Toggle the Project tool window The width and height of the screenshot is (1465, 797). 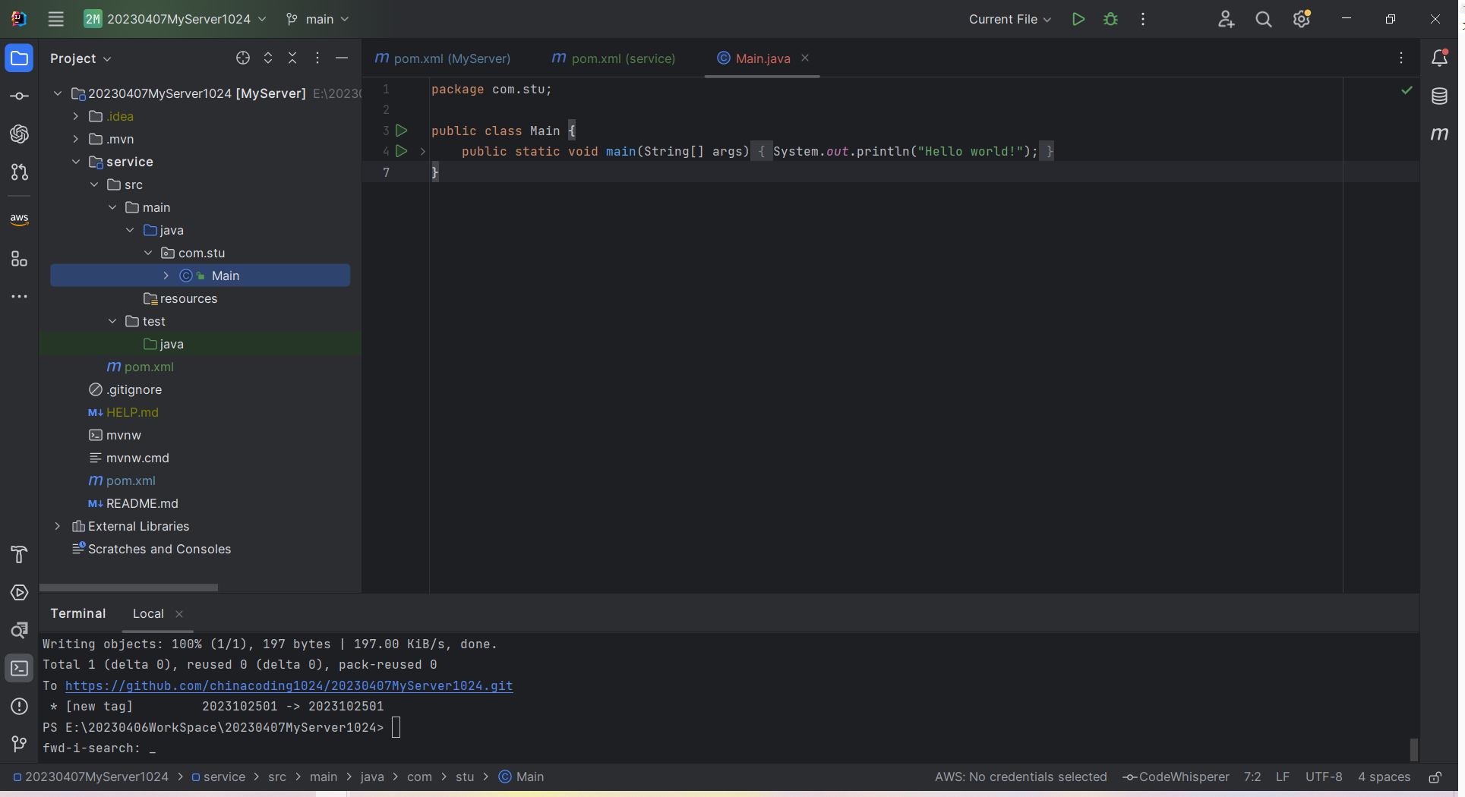pyautogui.click(x=20, y=58)
